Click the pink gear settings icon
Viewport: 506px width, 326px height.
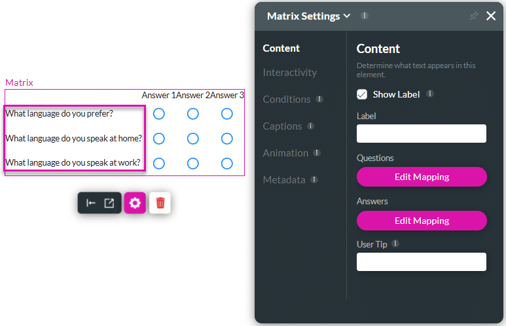coord(135,203)
